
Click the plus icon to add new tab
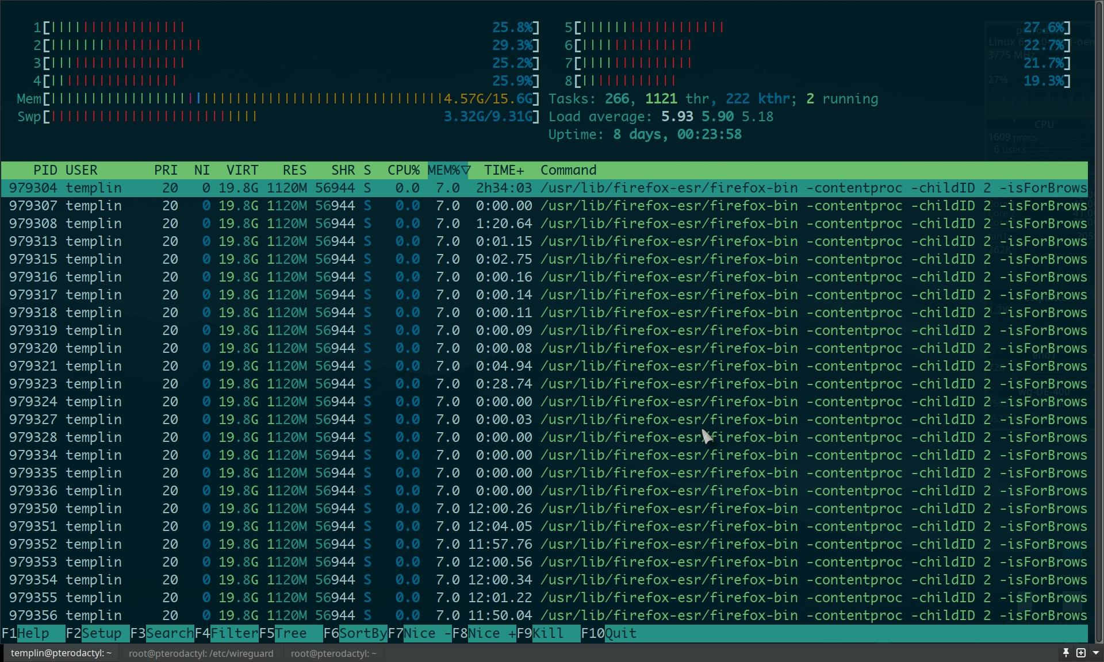(1081, 653)
